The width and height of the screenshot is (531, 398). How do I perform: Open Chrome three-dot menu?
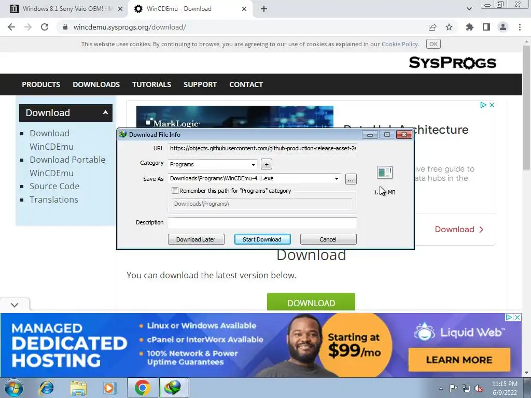coord(520,27)
